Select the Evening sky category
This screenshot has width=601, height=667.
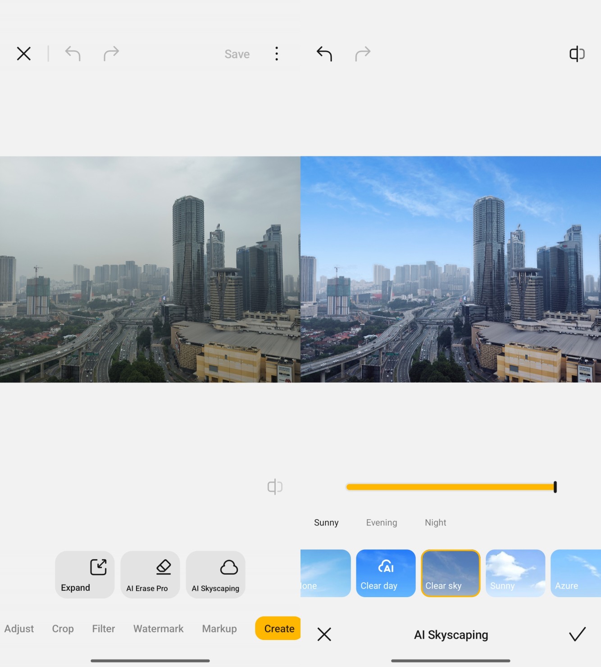click(x=382, y=522)
